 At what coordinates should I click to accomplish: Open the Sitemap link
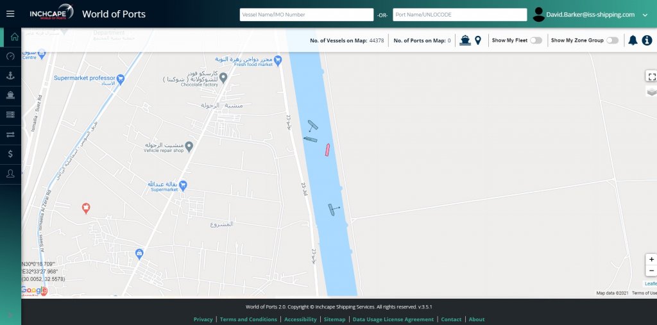pyautogui.click(x=334, y=319)
